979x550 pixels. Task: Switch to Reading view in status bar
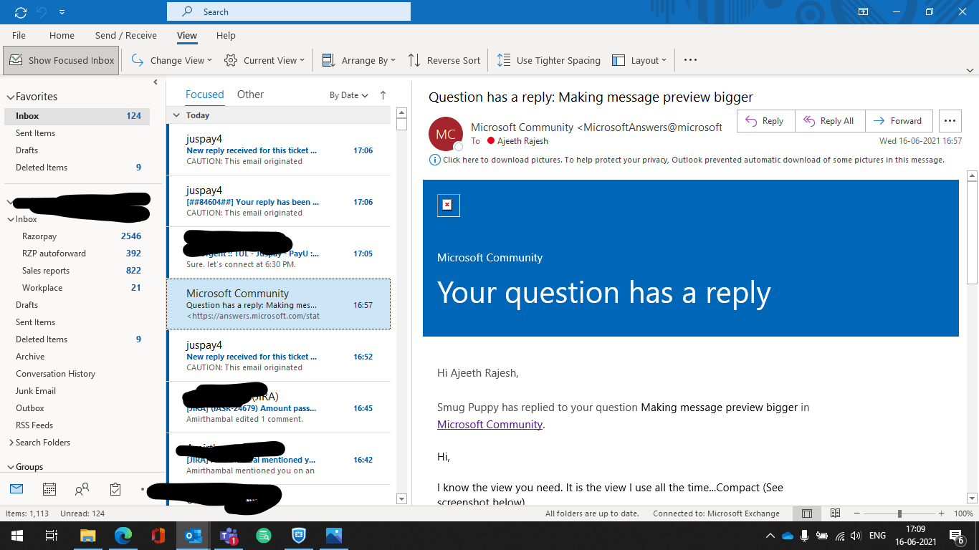coord(835,513)
